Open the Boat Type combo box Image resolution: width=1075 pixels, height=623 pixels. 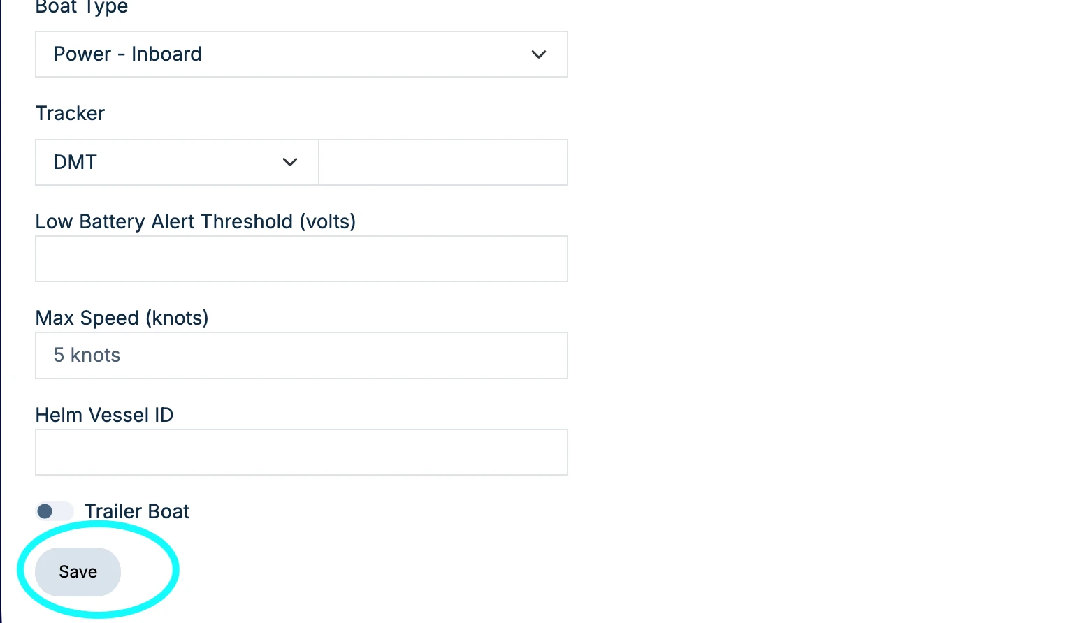pos(301,54)
